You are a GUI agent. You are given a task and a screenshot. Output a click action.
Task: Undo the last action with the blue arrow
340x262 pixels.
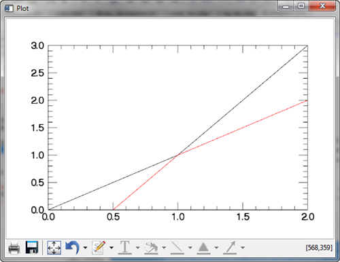(x=73, y=248)
